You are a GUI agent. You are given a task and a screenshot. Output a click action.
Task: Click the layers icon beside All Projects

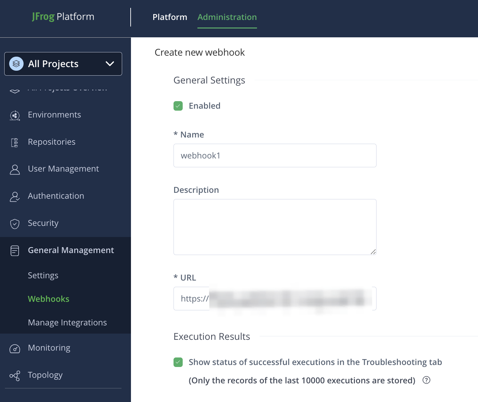point(16,64)
